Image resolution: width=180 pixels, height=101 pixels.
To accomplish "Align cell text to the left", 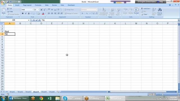I will point(49,13).
